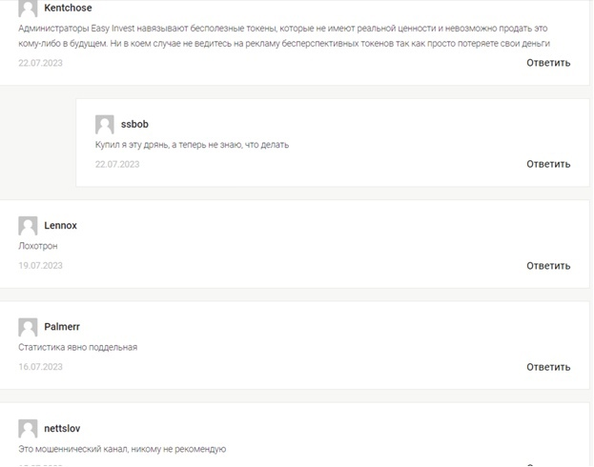Screen dimensions: 594x467
Task: Open the Lennox username
Action: click(60, 226)
